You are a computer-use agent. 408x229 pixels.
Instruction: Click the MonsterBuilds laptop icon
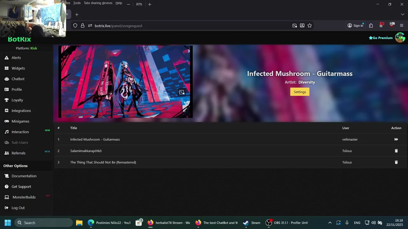pyautogui.click(x=6, y=197)
